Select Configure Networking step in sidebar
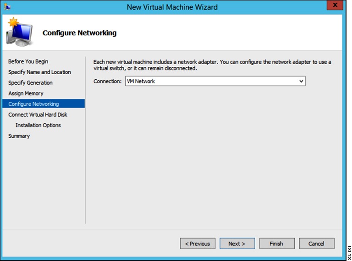 point(33,104)
